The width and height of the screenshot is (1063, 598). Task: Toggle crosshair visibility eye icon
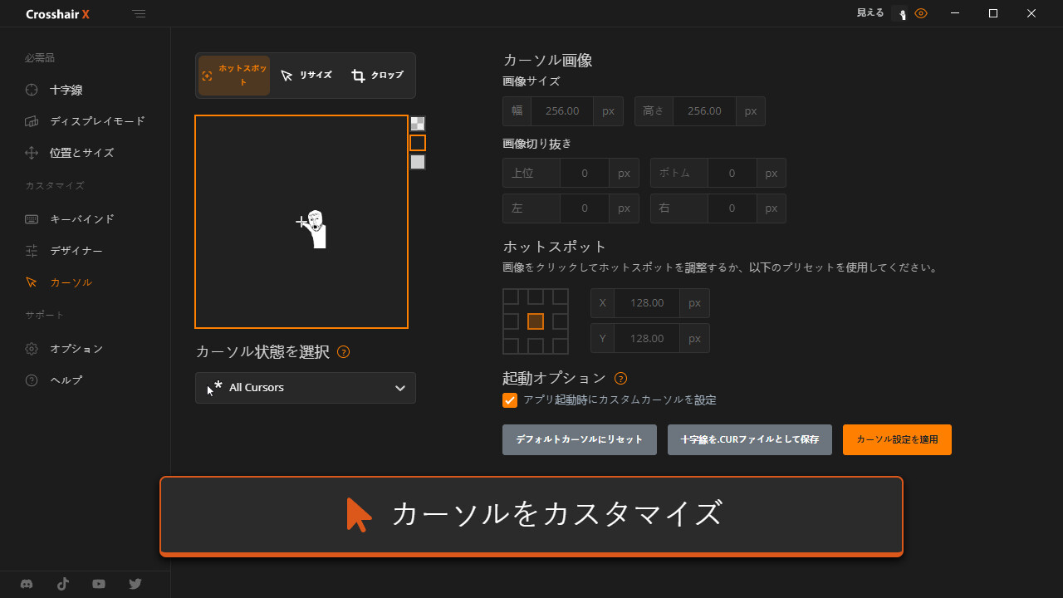(921, 13)
